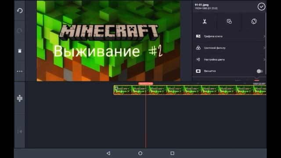Image resolution: width=281 pixels, height=158 pixels.
Task: Enable the Виньетка toggle switch
Action: [x=259, y=71]
